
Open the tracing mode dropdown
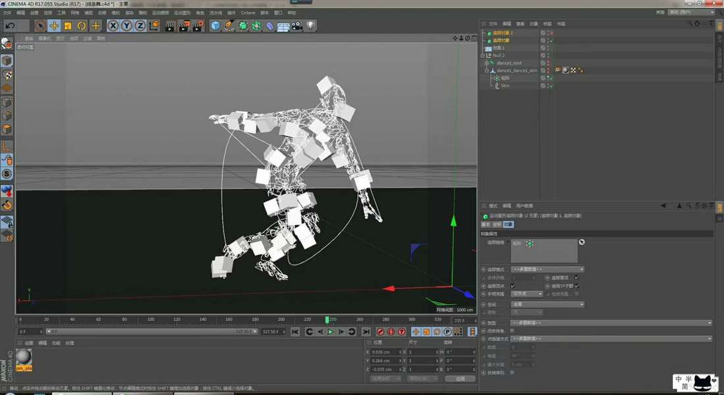(x=547, y=269)
